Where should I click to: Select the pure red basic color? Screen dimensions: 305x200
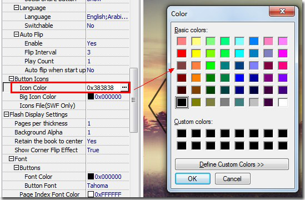click(x=182, y=53)
